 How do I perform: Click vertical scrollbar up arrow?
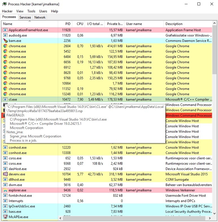point(214,23)
